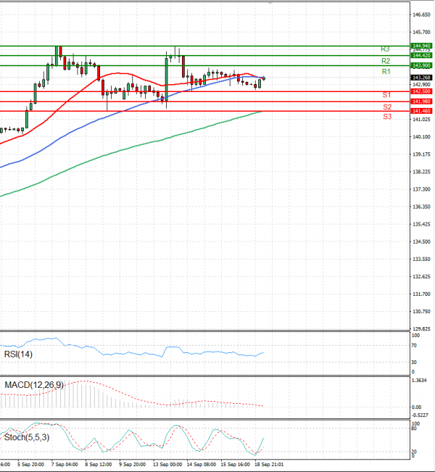Click the 18 Sep 21:01 time label
Screen dimensions: 435x472
(x=269, y=465)
